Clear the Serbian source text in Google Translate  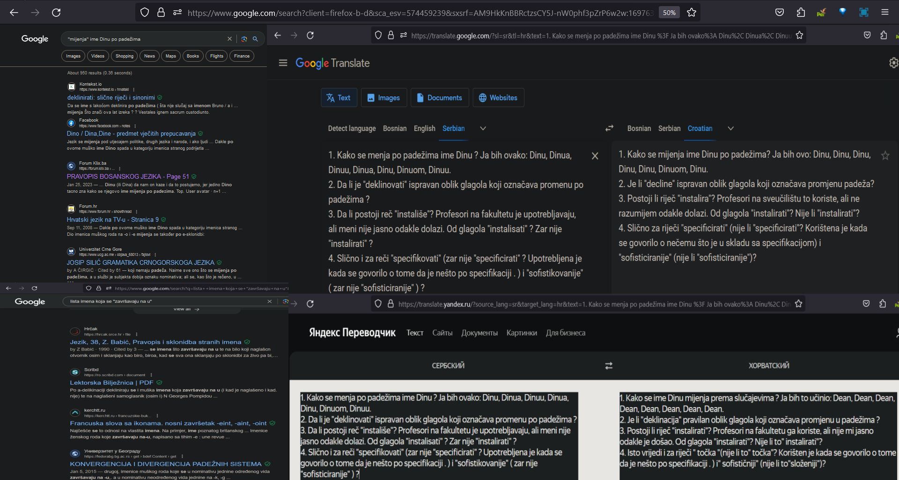pos(595,156)
